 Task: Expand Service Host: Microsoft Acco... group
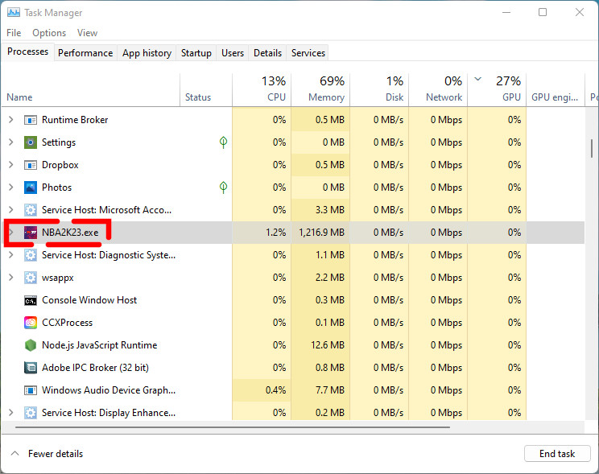click(x=11, y=210)
